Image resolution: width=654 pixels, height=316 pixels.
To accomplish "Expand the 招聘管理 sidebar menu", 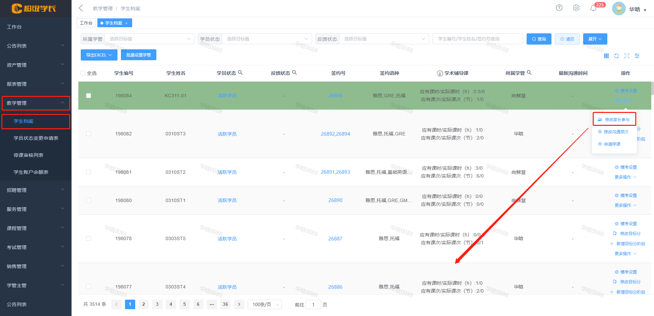I will coord(36,190).
